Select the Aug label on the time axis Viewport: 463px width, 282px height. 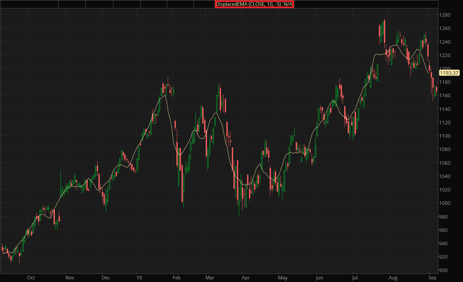pos(392,277)
